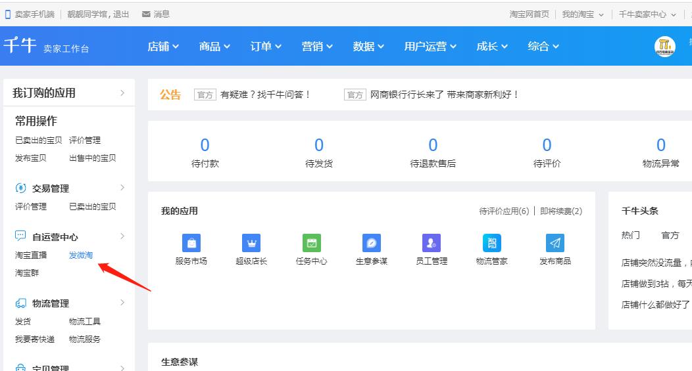Open the 发布商品 paper-plane icon
The image size is (692, 371).
[555, 243]
